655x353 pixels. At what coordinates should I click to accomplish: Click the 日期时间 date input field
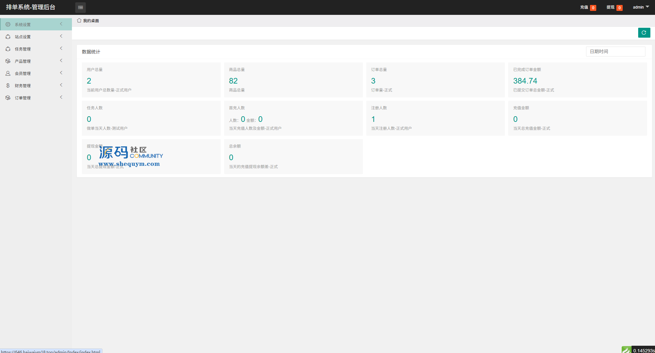[615, 52]
